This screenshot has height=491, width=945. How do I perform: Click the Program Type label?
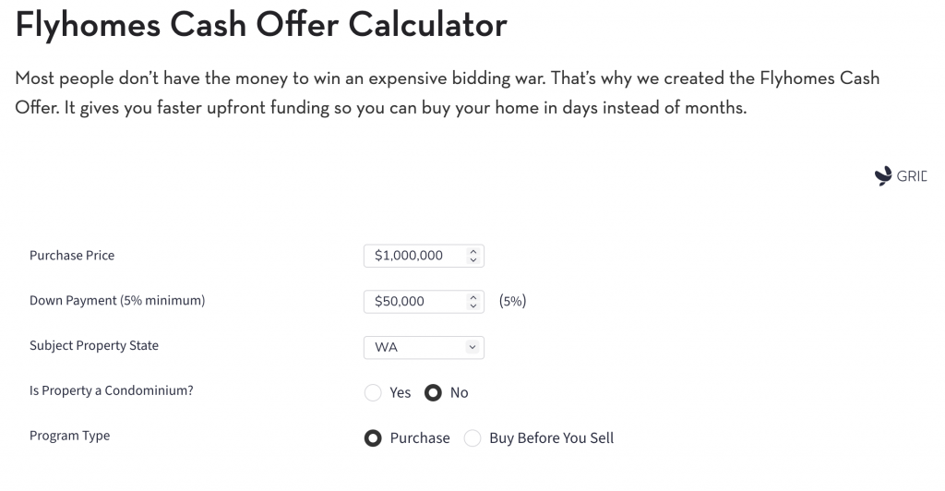pos(70,436)
